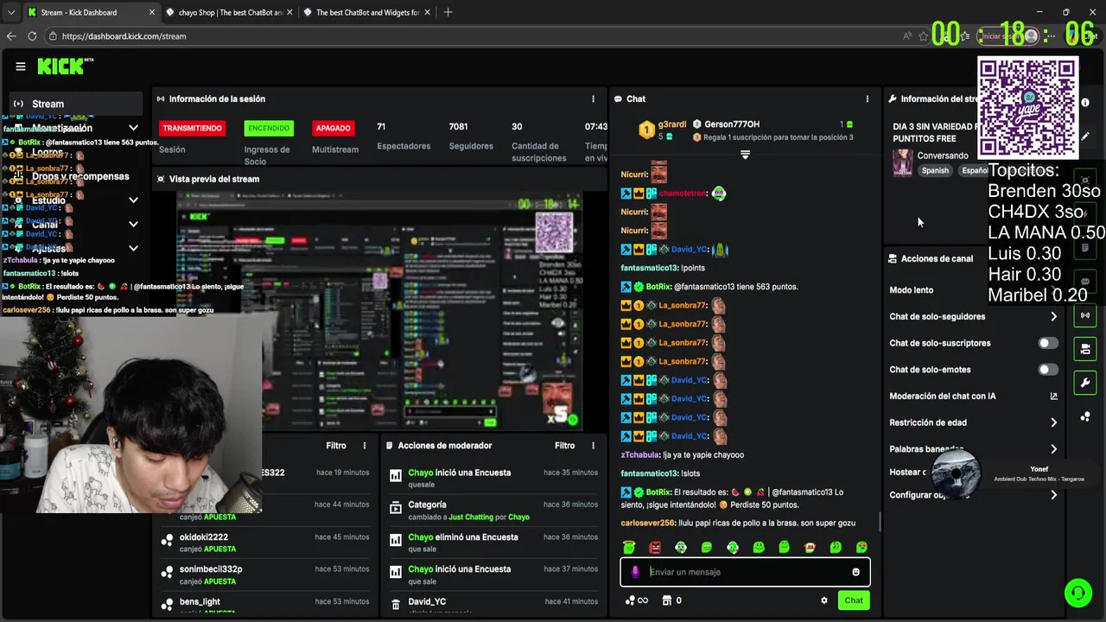
Task: Click wrench icon in right sidebar
Action: coord(1085,383)
